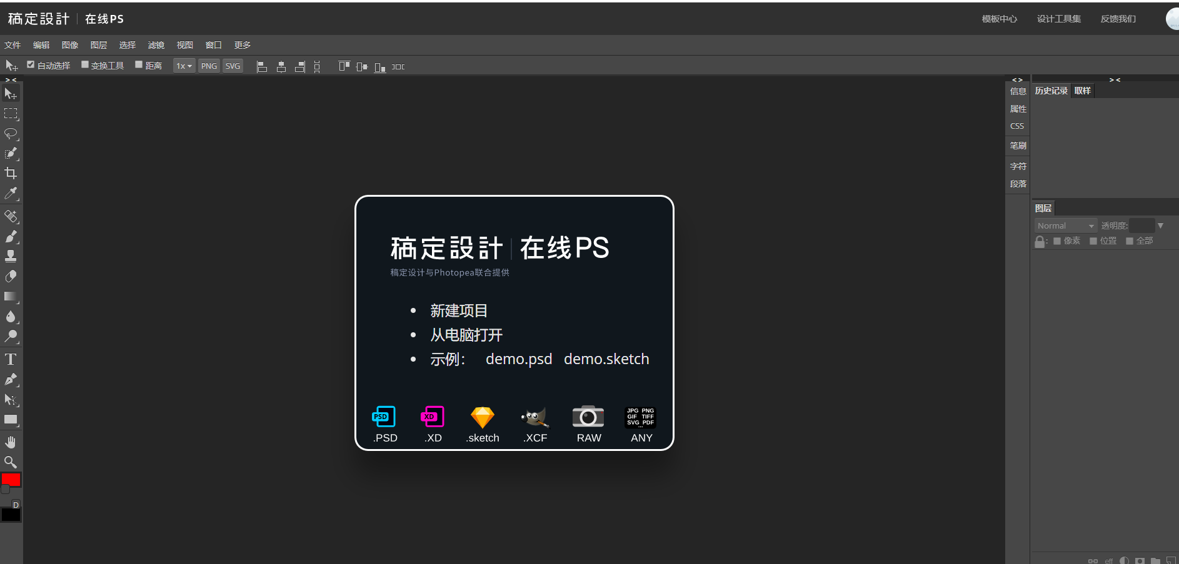Switch to the 历史记录 tab

click(1051, 91)
